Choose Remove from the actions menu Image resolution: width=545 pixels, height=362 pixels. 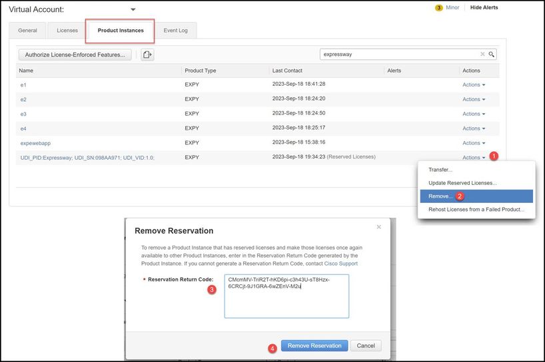[x=440, y=196]
